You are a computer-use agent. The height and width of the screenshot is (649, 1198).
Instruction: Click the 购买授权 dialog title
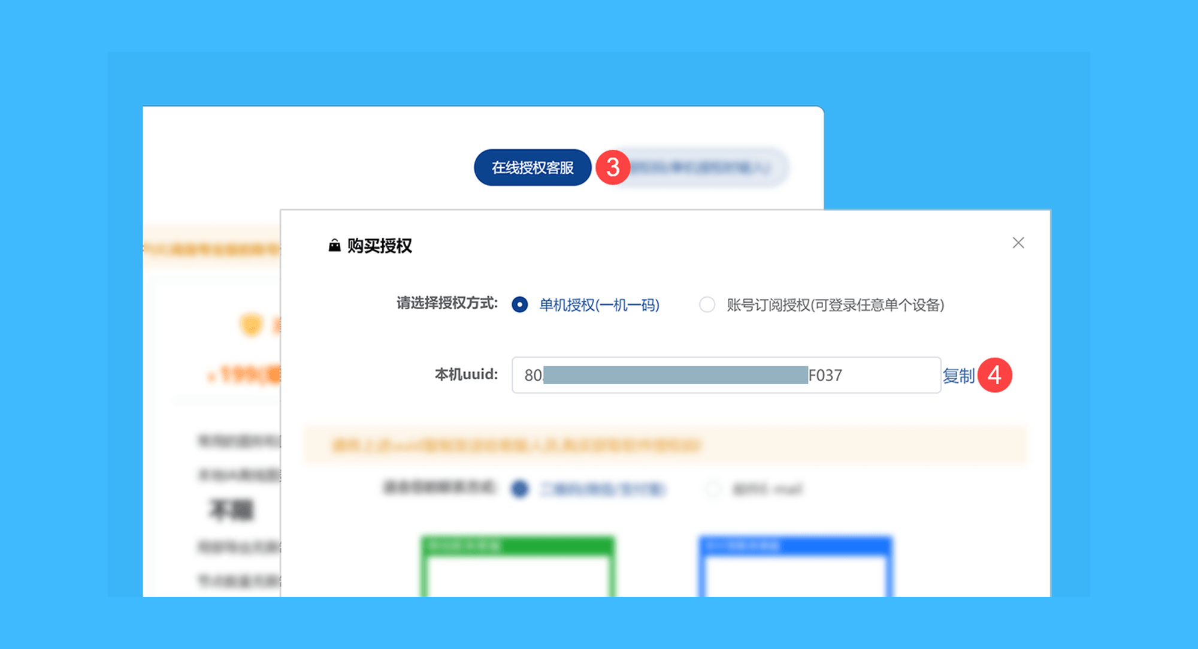coord(379,246)
